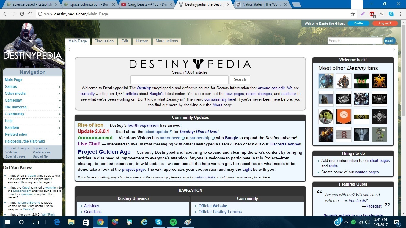Switch to the Discussion tab
The height and width of the screenshot is (228, 406).
pos(104,41)
